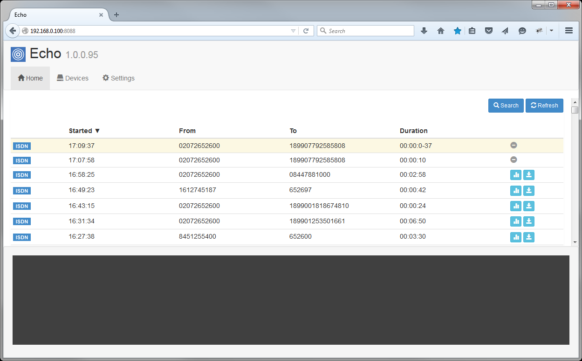
Task: Open the dropdown arrow beside the extension icon
Action: [551, 31]
